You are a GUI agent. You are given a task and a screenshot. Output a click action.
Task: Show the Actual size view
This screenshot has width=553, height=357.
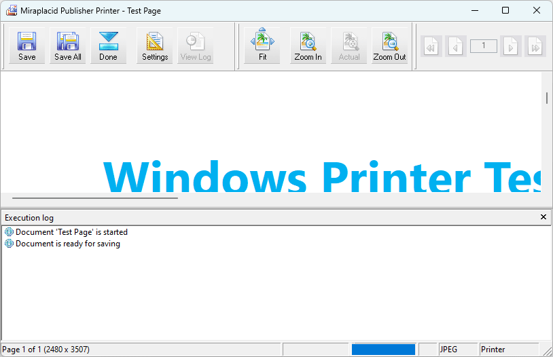point(349,46)
